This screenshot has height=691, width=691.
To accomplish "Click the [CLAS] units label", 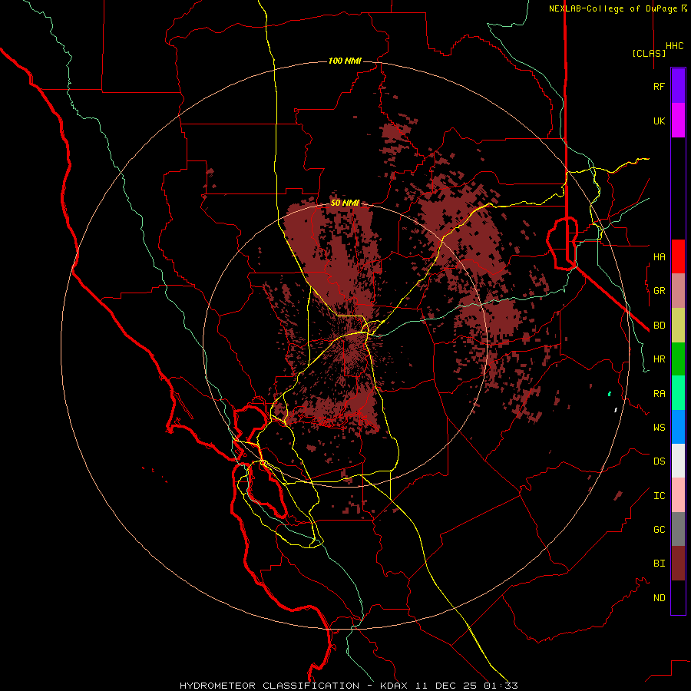I will point(649,54).
